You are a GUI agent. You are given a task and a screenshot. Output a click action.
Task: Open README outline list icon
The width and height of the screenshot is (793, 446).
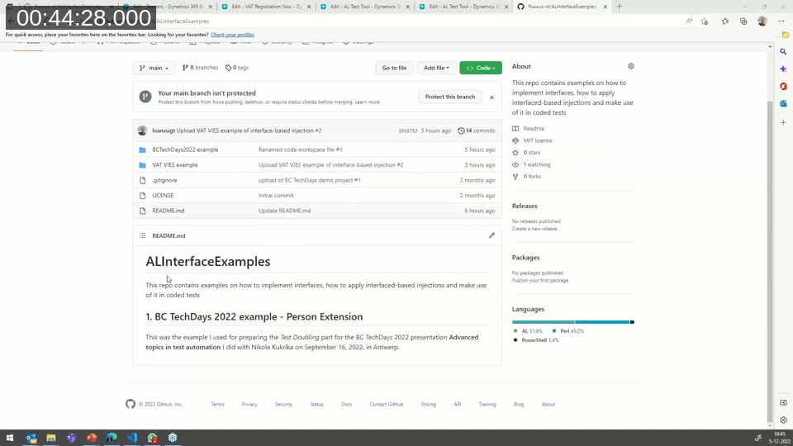(143, 235)
